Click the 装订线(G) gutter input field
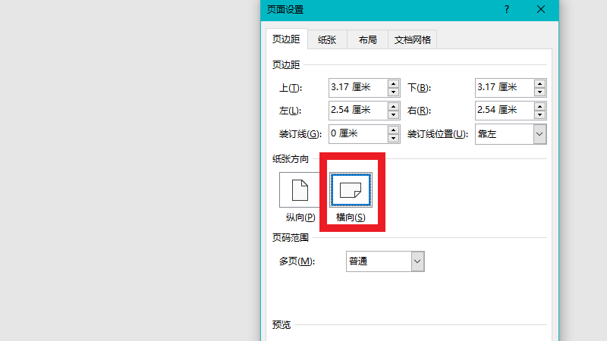Screen dimensions: 607x341 pos(358,134)
